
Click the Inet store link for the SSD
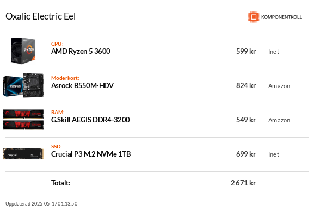coord(274,154)
